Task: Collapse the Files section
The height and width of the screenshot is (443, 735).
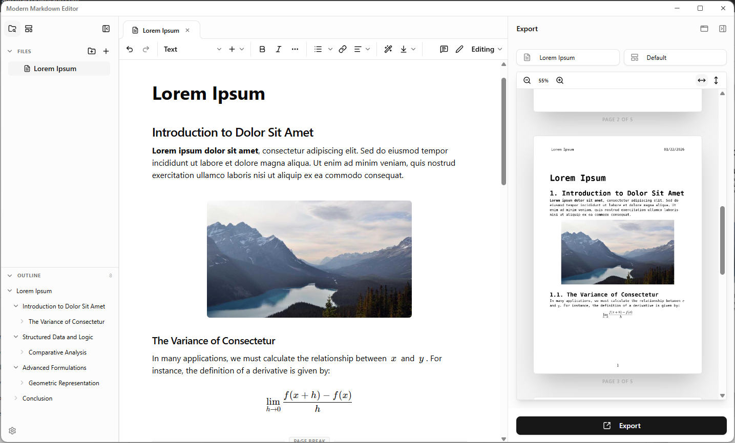Action: [10, 51]
